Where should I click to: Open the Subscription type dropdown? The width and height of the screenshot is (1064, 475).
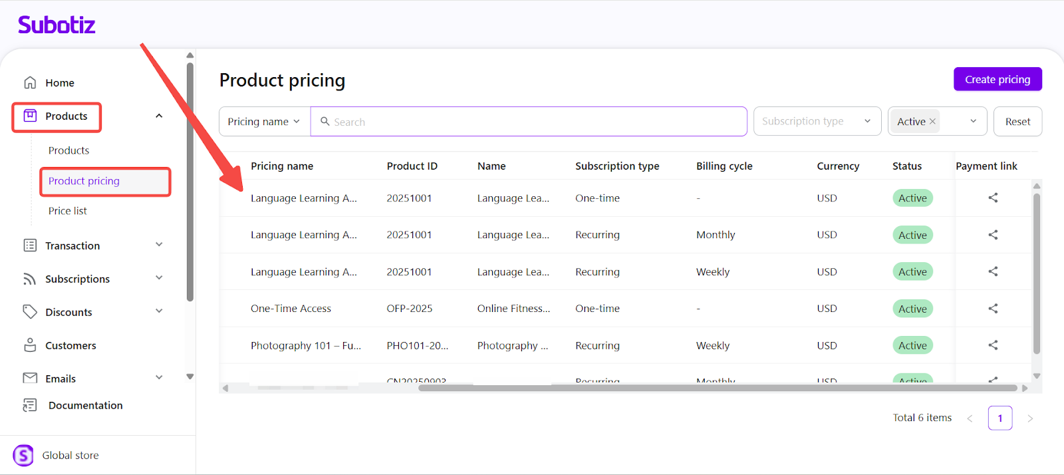[x=817, y=121]
